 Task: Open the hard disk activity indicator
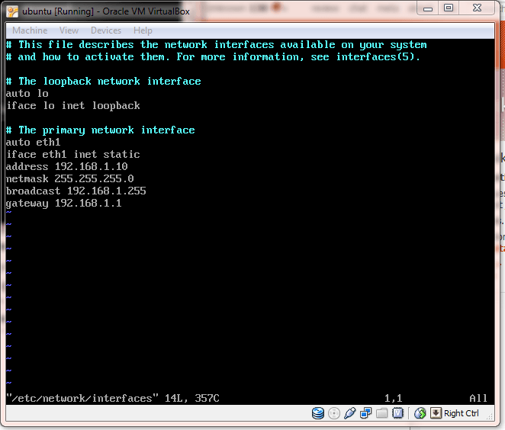pos(318,413)
